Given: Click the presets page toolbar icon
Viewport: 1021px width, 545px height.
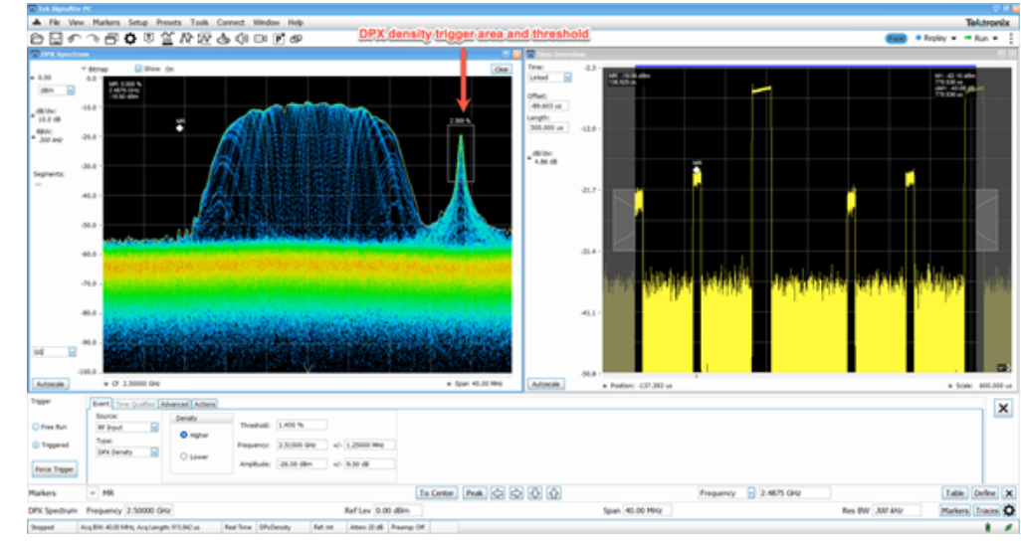Looking at the screenshot, I should (279, 39).
